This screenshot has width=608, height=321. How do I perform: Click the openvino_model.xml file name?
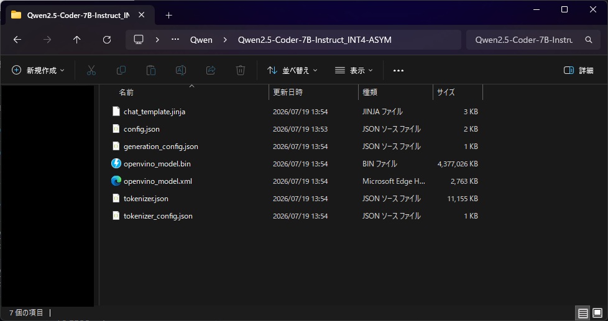(158, 181)
